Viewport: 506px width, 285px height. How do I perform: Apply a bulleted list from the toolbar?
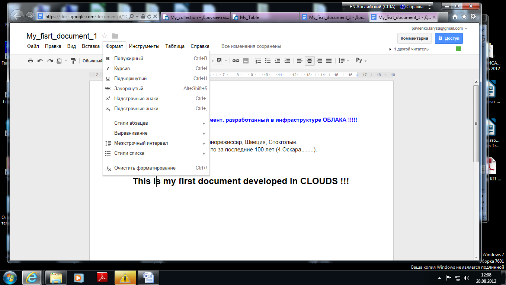coord(268,61)
